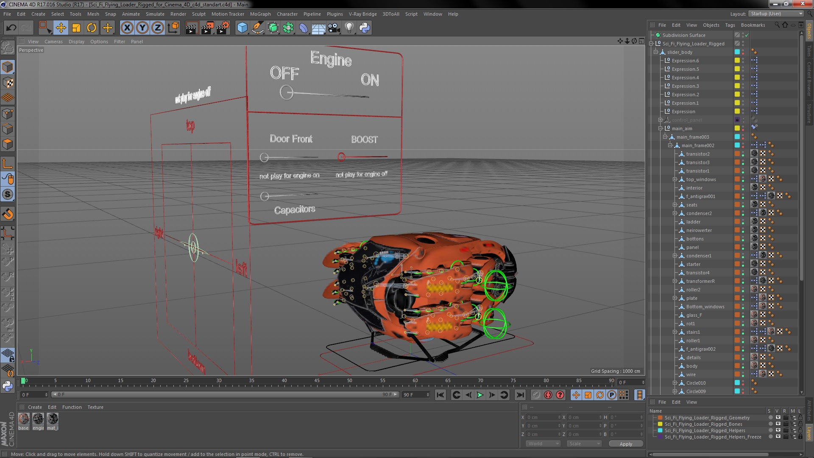This screenshot has height=458, width=814.
Task: Open the MoGraph menu
Action: click(260, 14)
